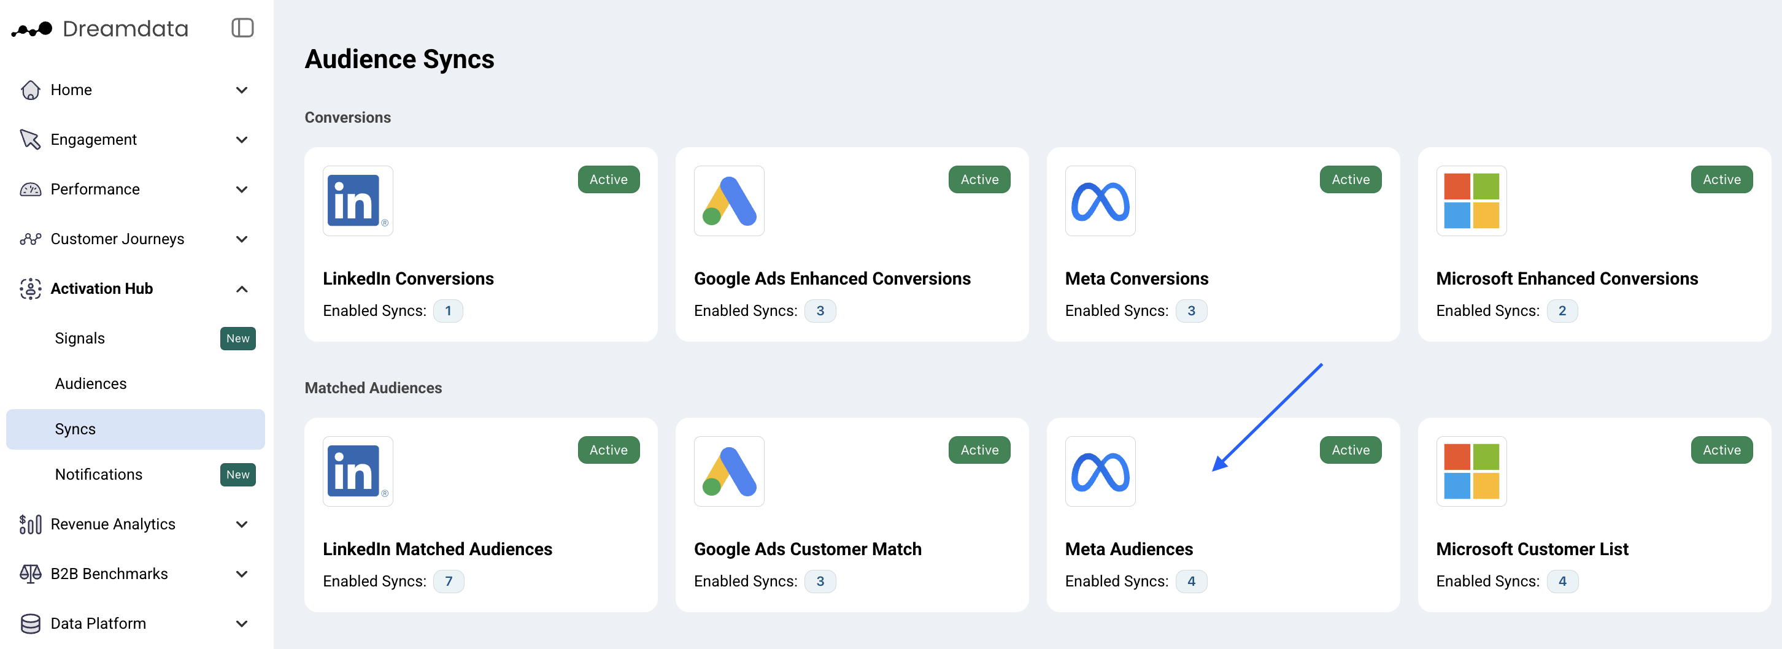Click the New badge beside Signals

(x=238, y=339)
